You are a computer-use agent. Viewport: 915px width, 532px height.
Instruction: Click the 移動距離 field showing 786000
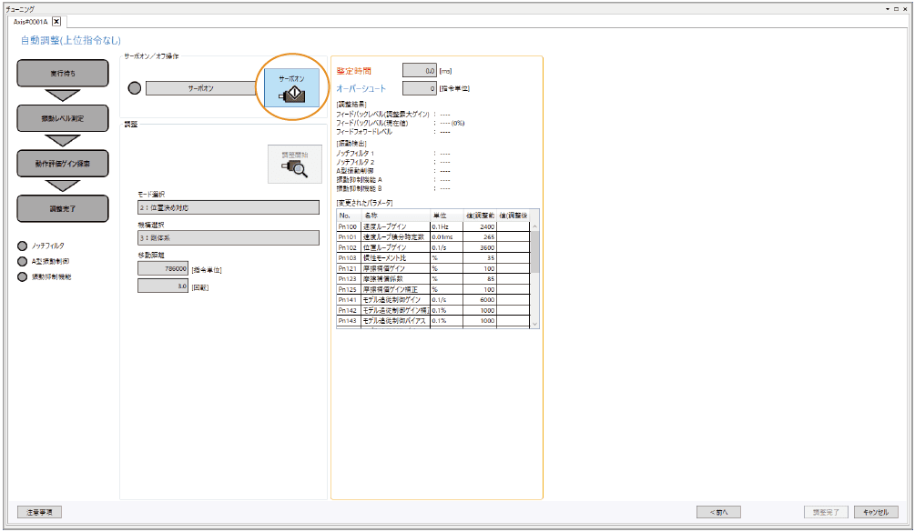[163, 268]
